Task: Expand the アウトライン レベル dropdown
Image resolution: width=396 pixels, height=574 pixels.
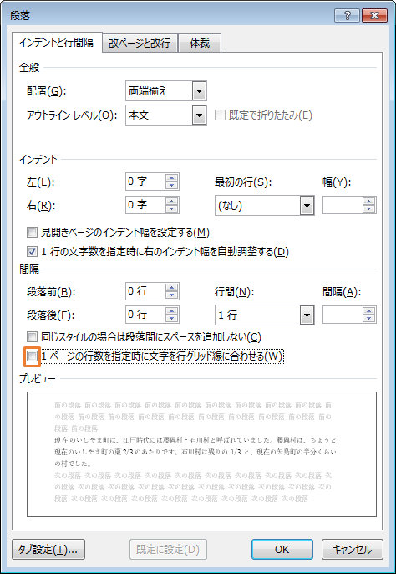Action: (199, 115)
